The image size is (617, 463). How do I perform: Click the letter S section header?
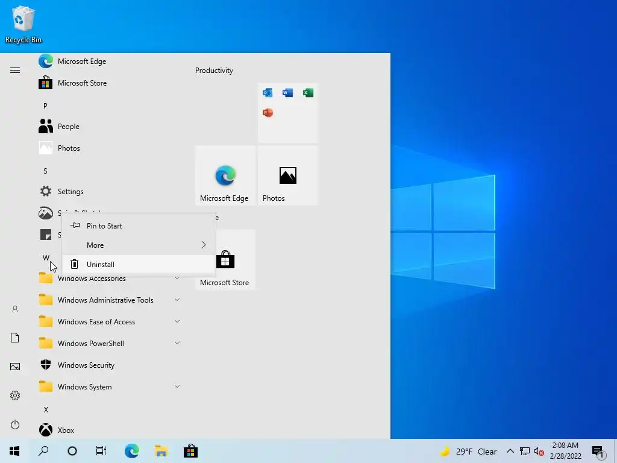click(45, 171)
